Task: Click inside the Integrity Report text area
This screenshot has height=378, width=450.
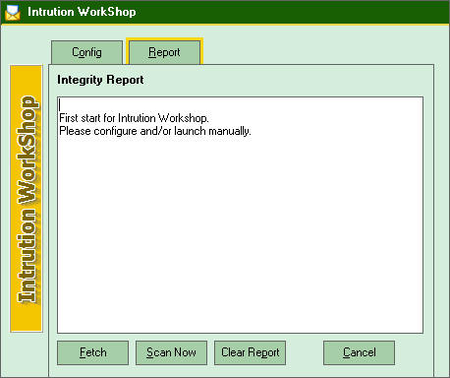Action: tap(240, 215)
